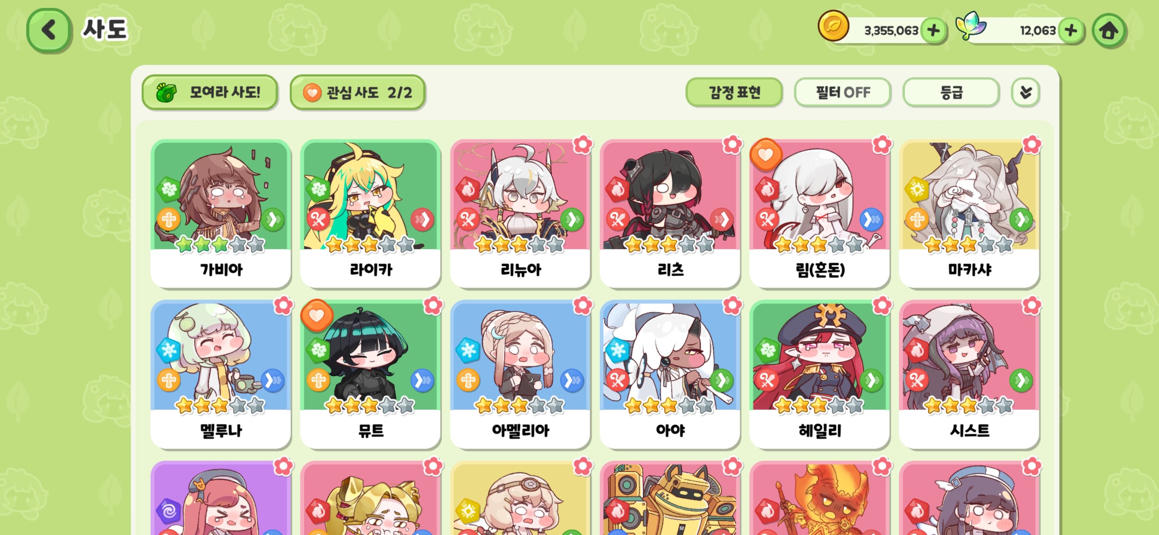Open the 모여라 사도! menu
Image resolution: width=1159 pixels, height=535 pixels.
[210, 93]
